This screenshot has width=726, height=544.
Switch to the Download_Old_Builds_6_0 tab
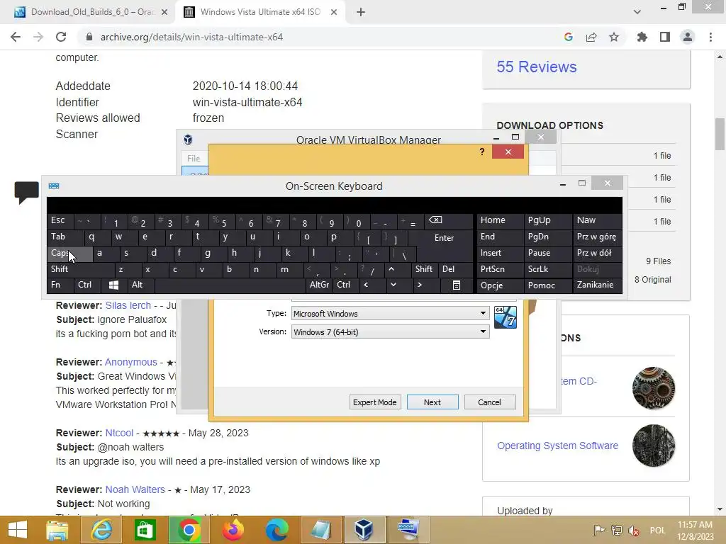tap(91, 12)
